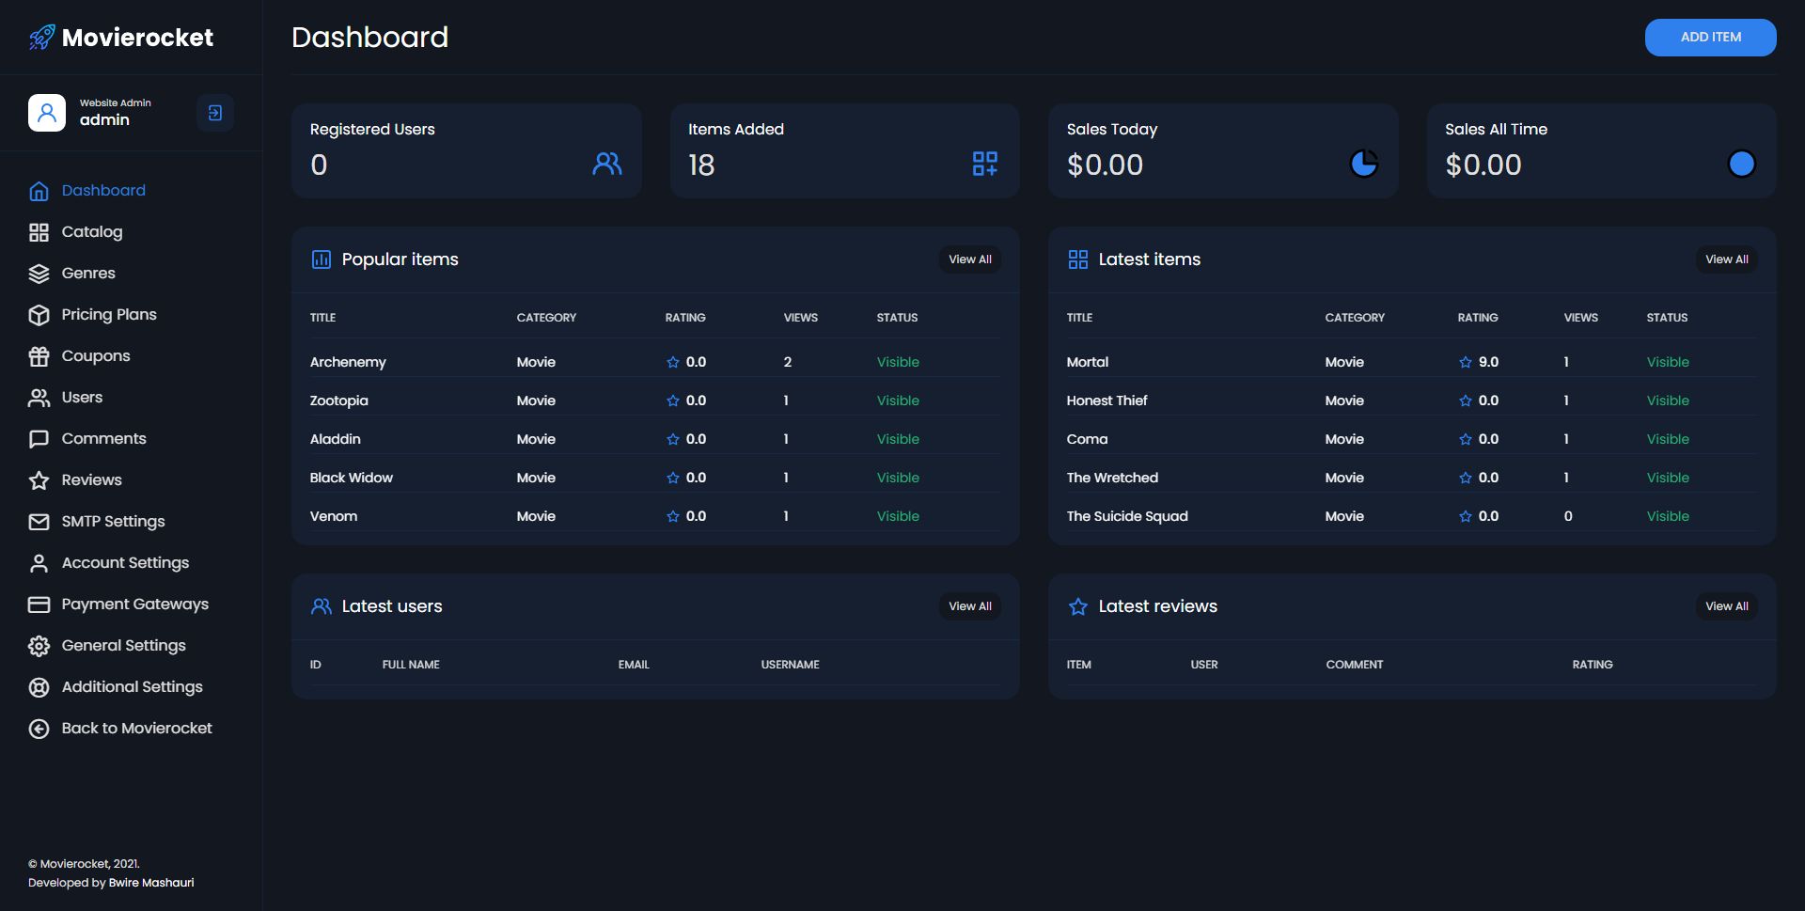Click Coma in Latest items
1805x911 pixels.
(x=1087, y=439)
